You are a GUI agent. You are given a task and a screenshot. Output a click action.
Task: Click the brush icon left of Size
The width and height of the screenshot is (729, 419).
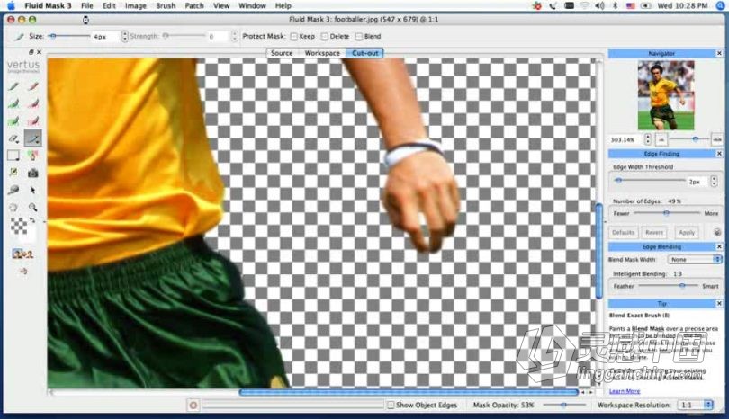click(x=19, y=36)
